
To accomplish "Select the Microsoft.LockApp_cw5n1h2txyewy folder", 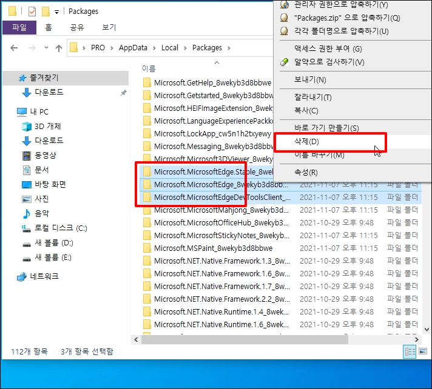I will coord(207,134).
